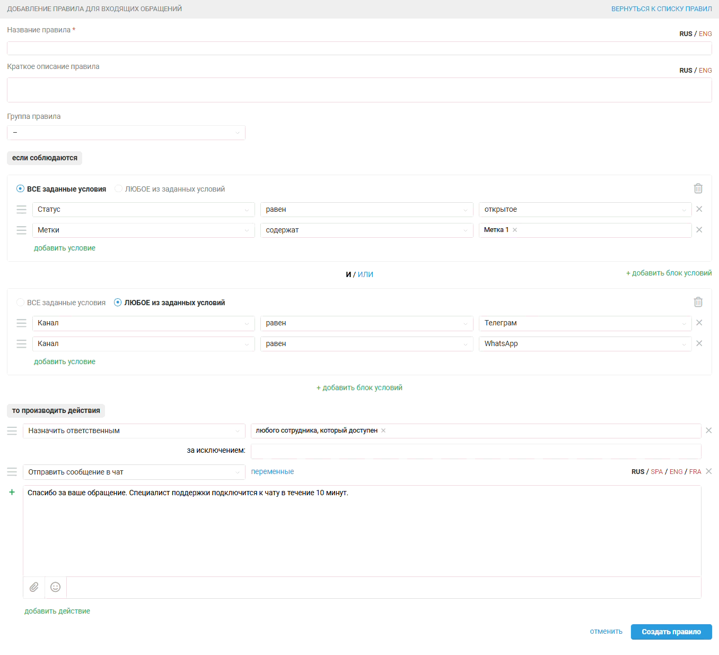Click the Создать правило button
This screenshot has height=655, width=719.
pos(671,632)
